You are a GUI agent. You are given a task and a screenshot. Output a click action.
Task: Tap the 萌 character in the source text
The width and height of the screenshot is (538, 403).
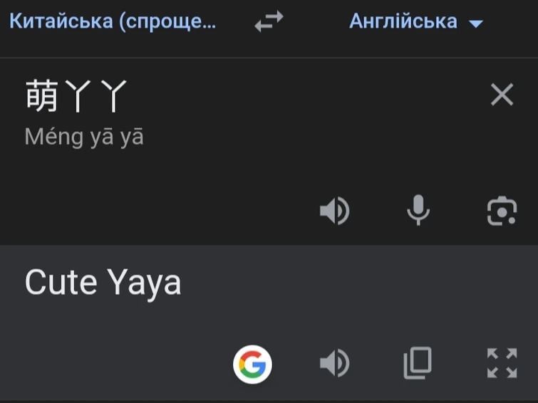tap(41, 96)
